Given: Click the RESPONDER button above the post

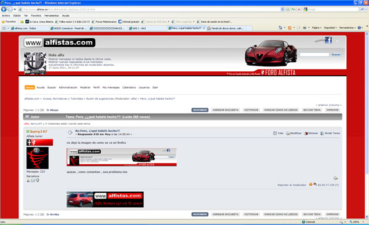Looking at the screenshot, I should (x=200, y=110).
